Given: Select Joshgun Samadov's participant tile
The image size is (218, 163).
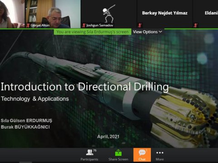Looking at the screenshot, I should coord(109,14).
